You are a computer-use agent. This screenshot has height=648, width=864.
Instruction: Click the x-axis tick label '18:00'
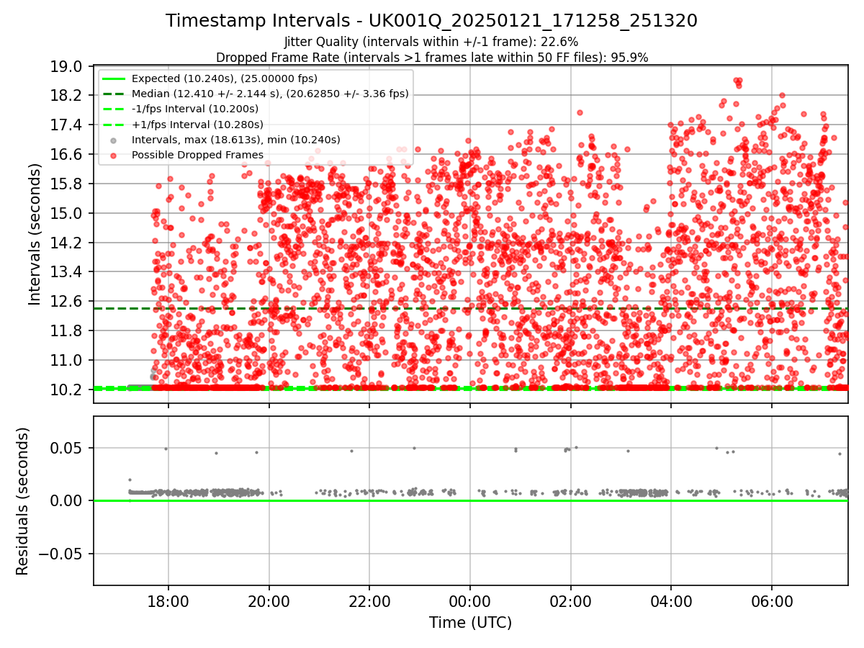(168, 600)
